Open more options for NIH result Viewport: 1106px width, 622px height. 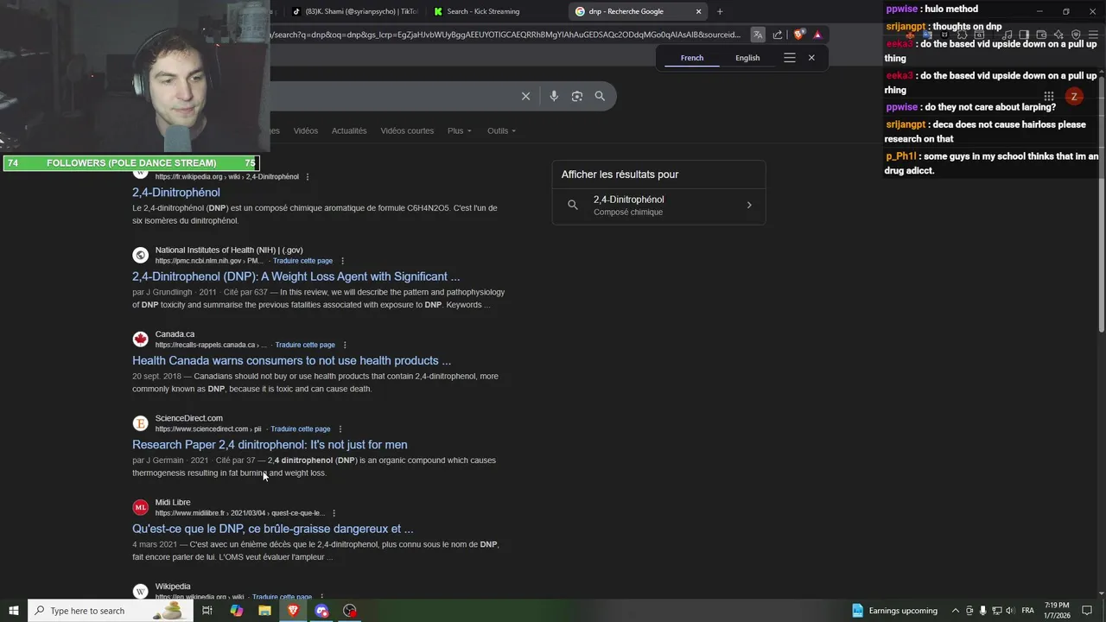coord(342,261)
